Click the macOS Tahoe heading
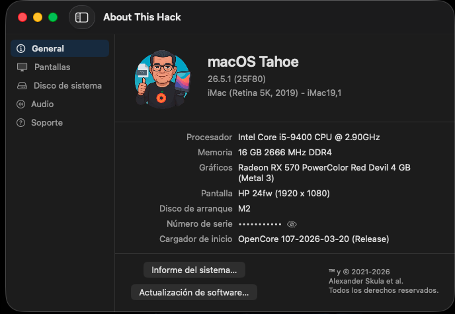Viewport: 455px width, 314px height. pyautogui.click(x=253, y=61)
